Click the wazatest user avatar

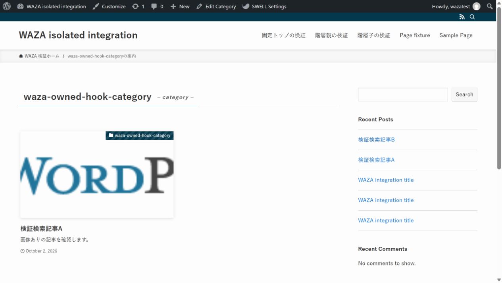pyautogui.click(x=476, y=6)
